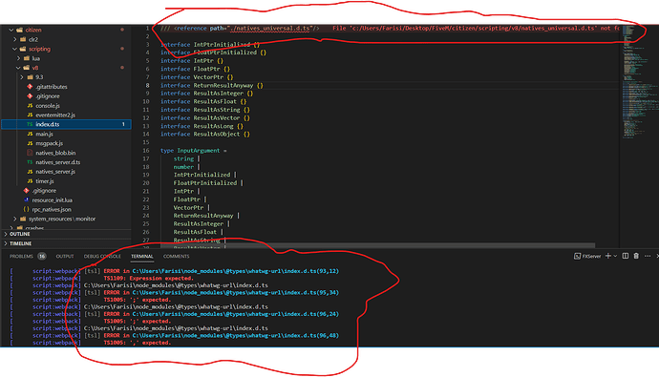Click editor horizontal scrollbar

click(378, 245)
